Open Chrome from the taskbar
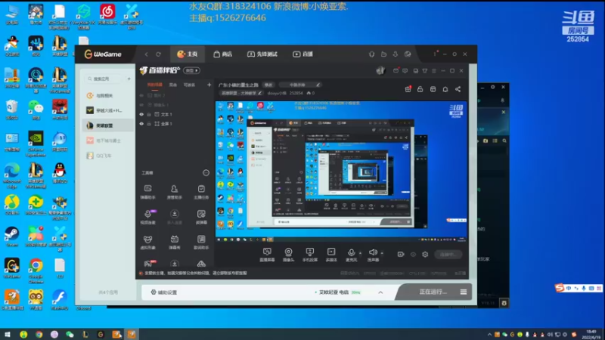605x340 pixels. [x=39, y=334]
